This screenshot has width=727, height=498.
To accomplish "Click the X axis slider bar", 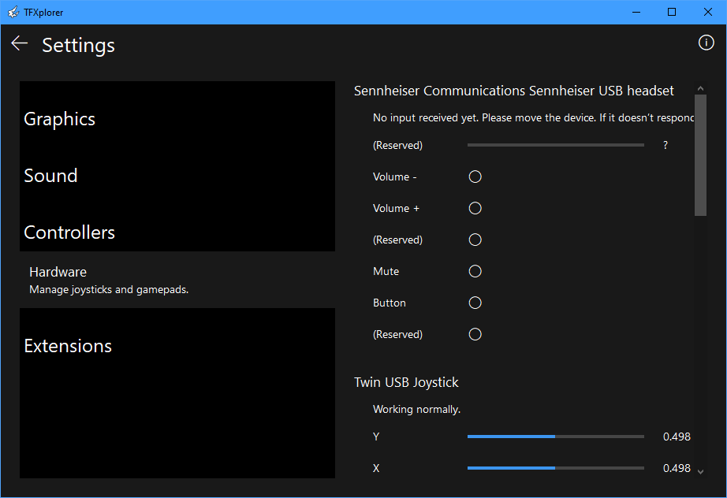I will pyautogui.click(x=555, y=468).
